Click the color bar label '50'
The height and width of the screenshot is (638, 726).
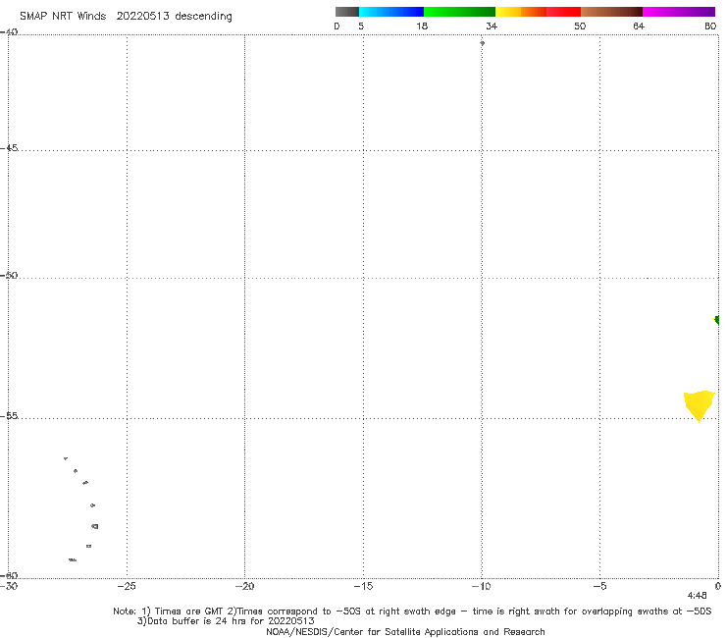click(580, 26)
